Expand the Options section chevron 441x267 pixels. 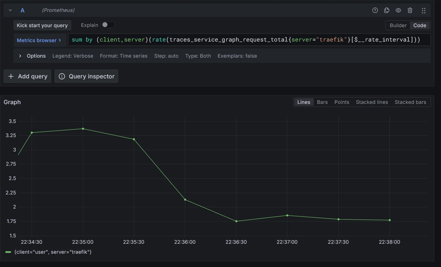tap(20, 56)
